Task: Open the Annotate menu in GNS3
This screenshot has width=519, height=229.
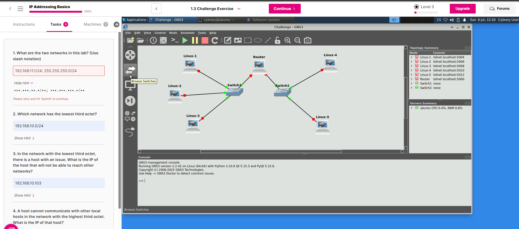Action: (187, 33)
